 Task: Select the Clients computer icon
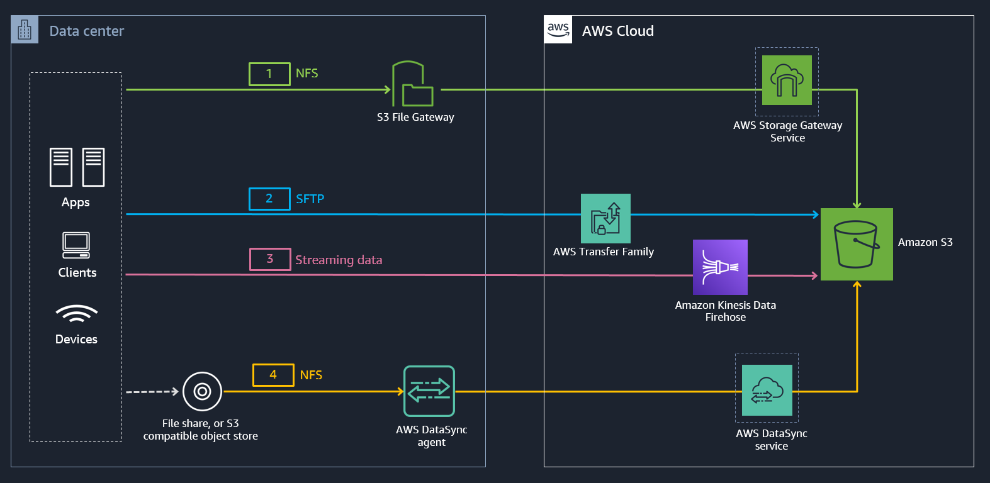(x=76, y=245)
